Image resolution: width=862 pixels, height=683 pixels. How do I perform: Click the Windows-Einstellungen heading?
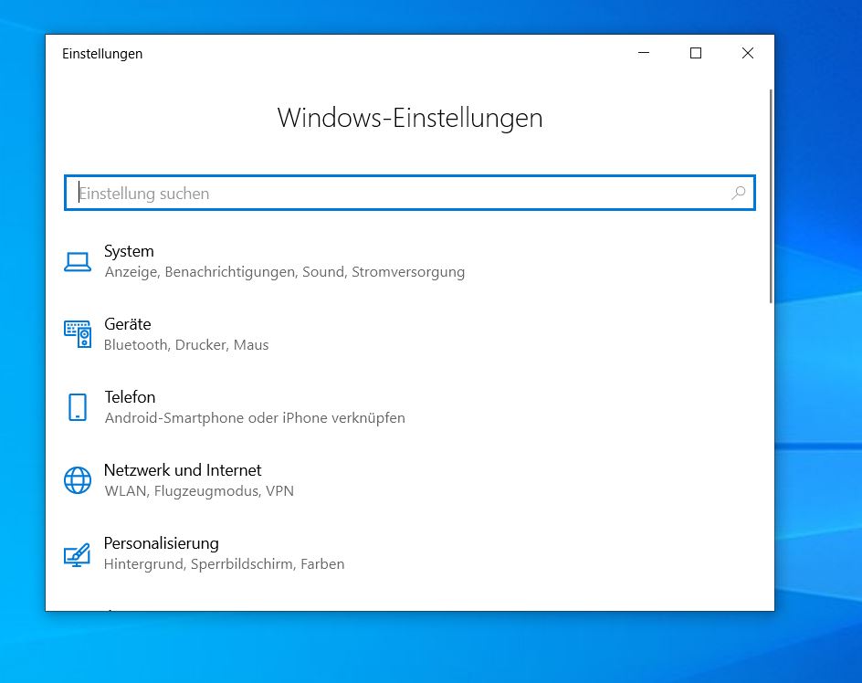410,118
